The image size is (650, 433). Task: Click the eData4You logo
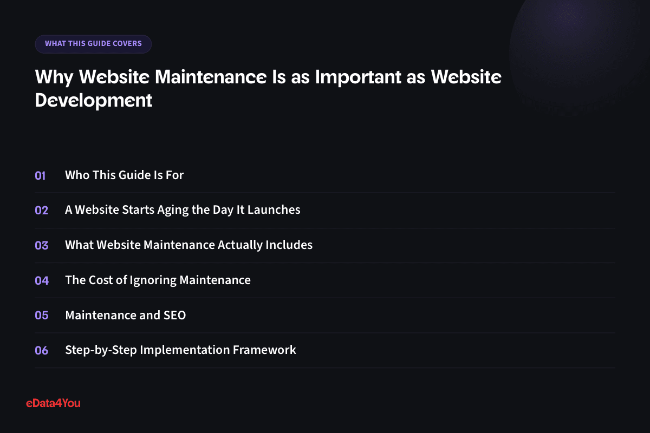pyautogui.click(x=53, y=403)
